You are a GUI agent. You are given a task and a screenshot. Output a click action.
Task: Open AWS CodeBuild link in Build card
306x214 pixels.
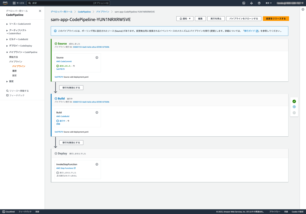pos(63,116)
